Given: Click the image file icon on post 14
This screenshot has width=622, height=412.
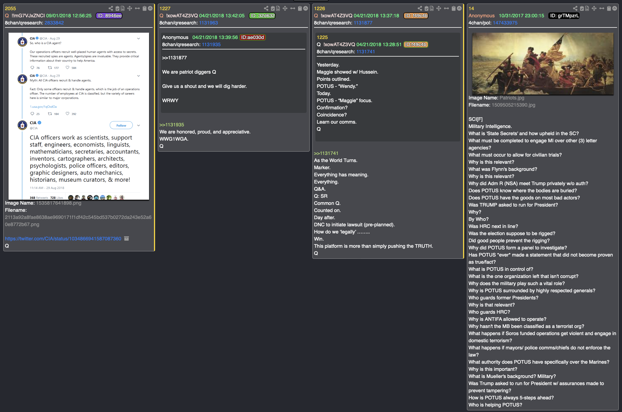Looking at the screenshot, I should [587, 9].
